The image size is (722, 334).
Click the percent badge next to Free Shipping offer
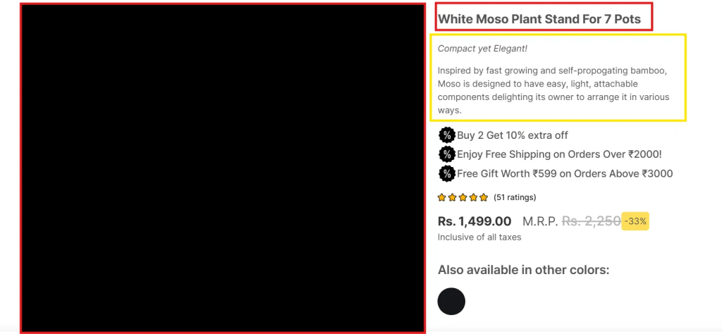[446, 154]
